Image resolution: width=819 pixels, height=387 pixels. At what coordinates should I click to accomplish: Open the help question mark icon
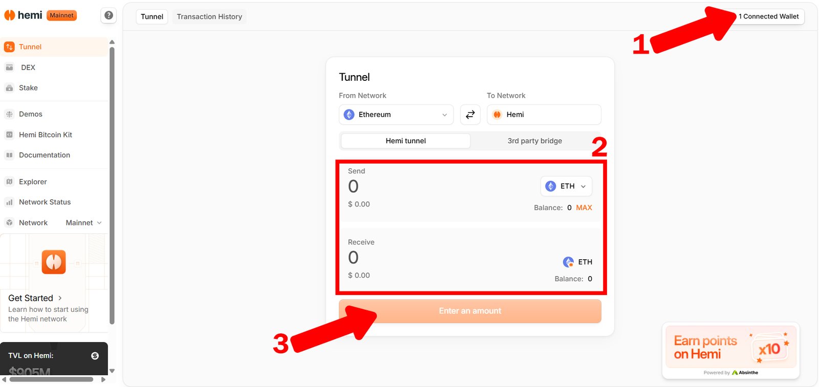click(x=109, y=15)
